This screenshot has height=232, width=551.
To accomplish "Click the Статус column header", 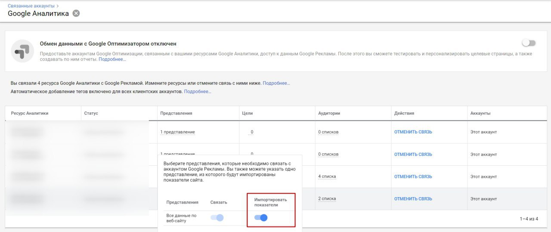I will 91,113.
